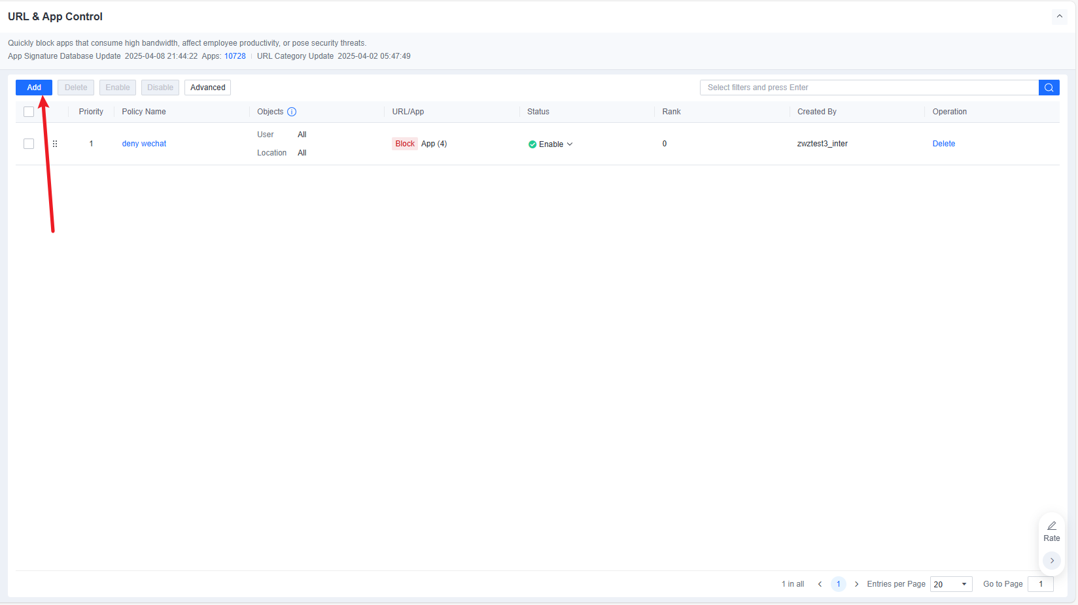Click the URL/App column header

click(x=408, y=112)
